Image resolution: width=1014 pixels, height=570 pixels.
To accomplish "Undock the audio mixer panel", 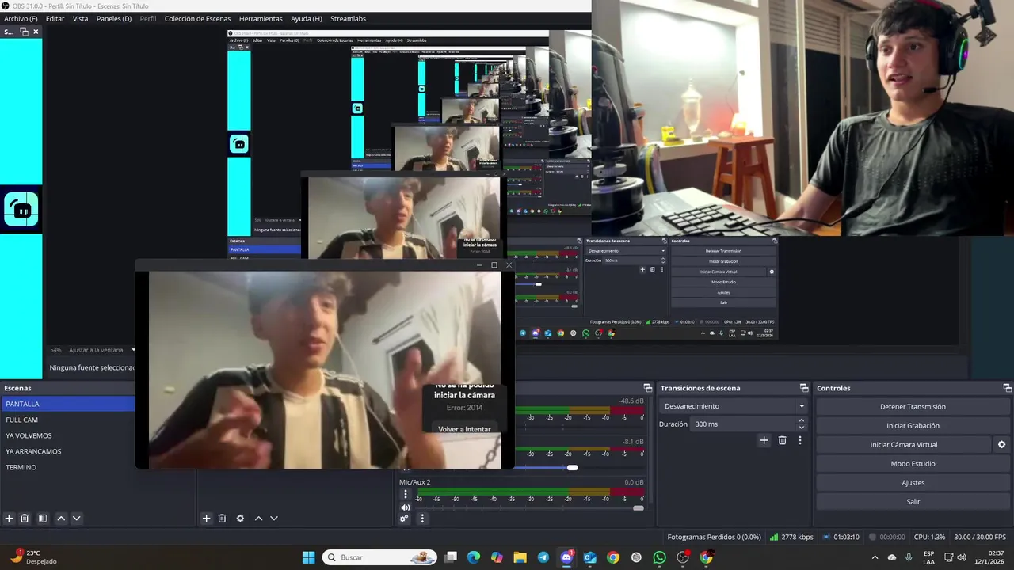I will pyautogui.click(x=647, y=388).
